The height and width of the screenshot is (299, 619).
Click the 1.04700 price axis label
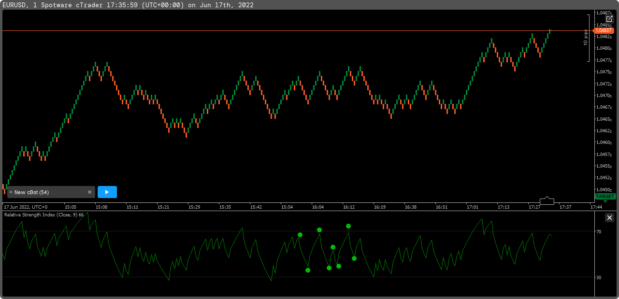point(603,95)
